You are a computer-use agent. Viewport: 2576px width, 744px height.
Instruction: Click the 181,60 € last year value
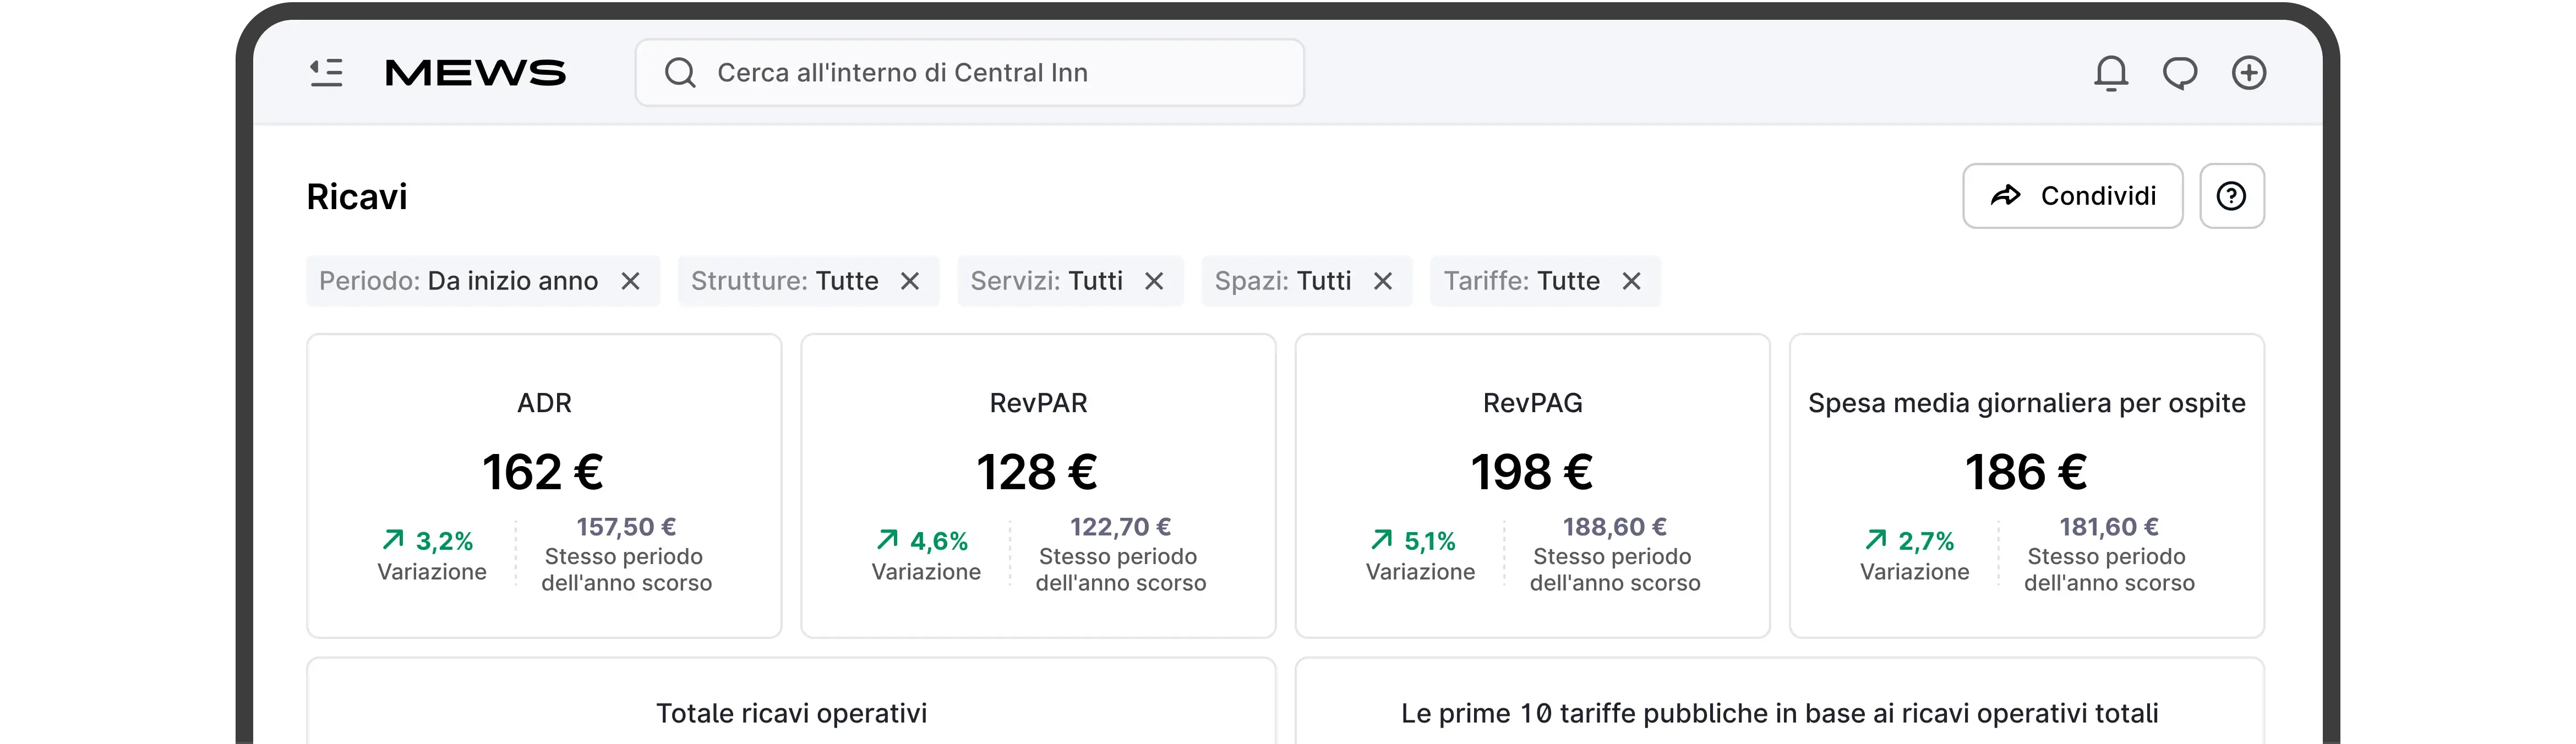[2109, 527]
